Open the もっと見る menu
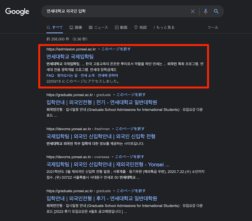Screen dimensions: 252x221 164,27
